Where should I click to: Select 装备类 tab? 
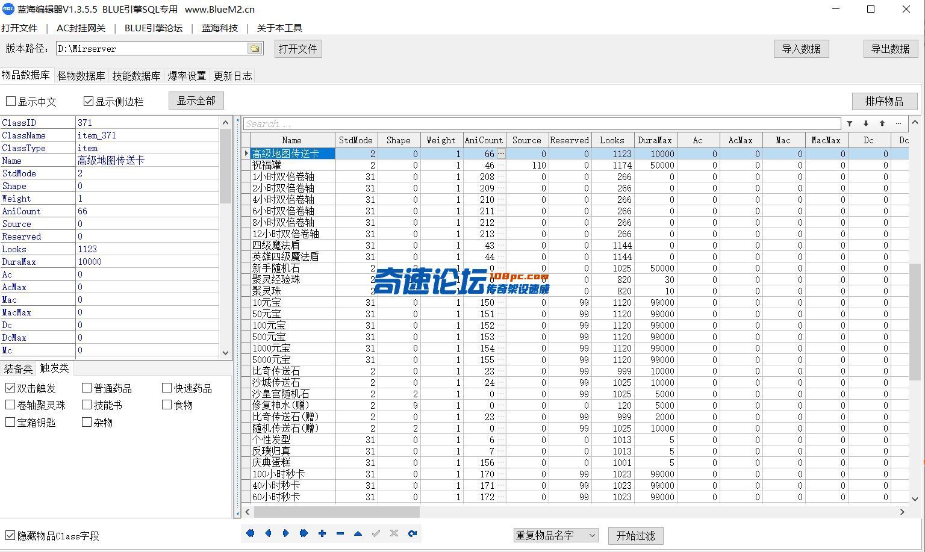[x=19, y=368]
